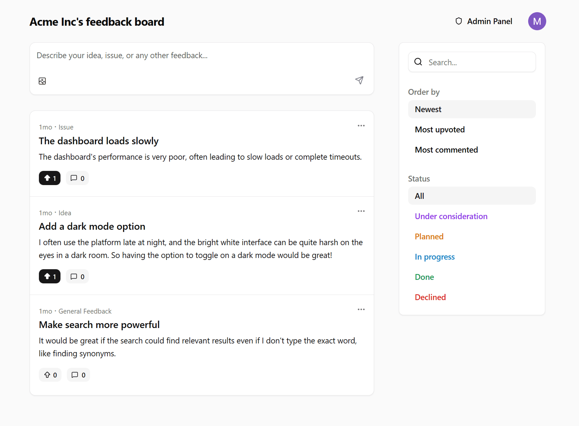Open comments on dark mode post
The width and height of the screenshot is (579, 426).
pos(77,276)
